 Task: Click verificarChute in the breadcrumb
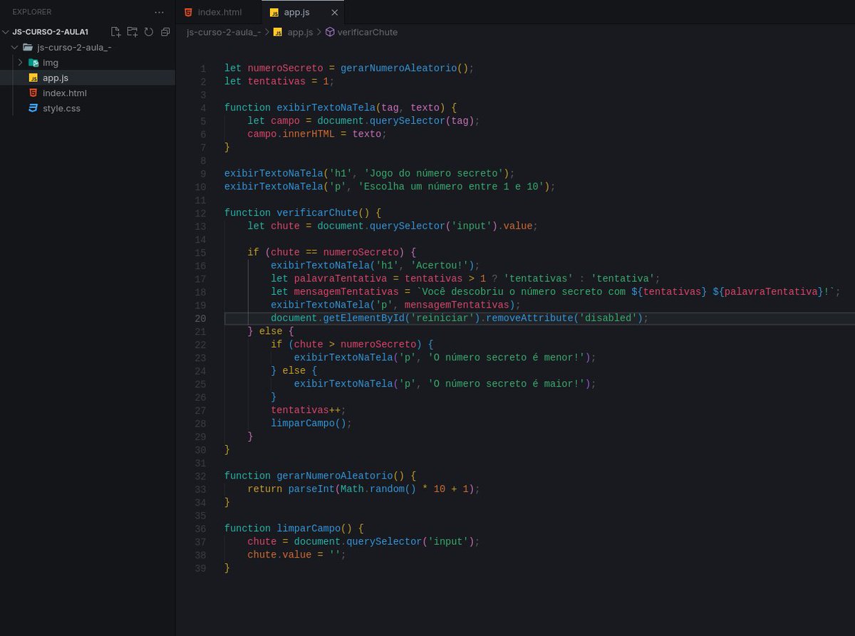[368, 32]
